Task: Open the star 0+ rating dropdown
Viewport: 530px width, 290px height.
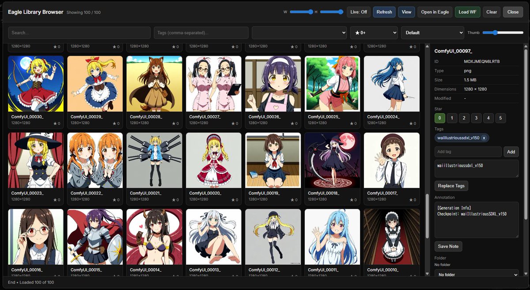Action: 374,33
